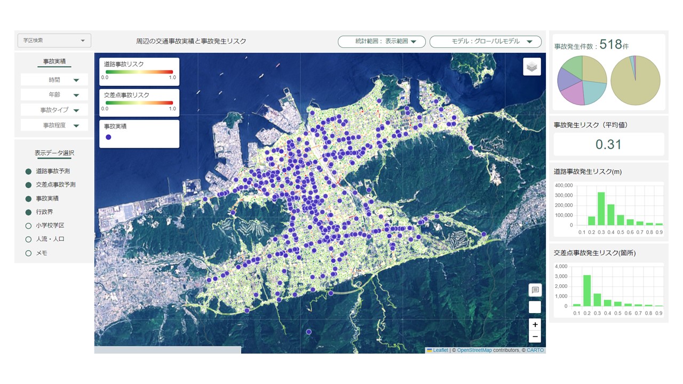Toggle the 道路事故予測 data layer
683x384 pixels.
tap(29, 171)
